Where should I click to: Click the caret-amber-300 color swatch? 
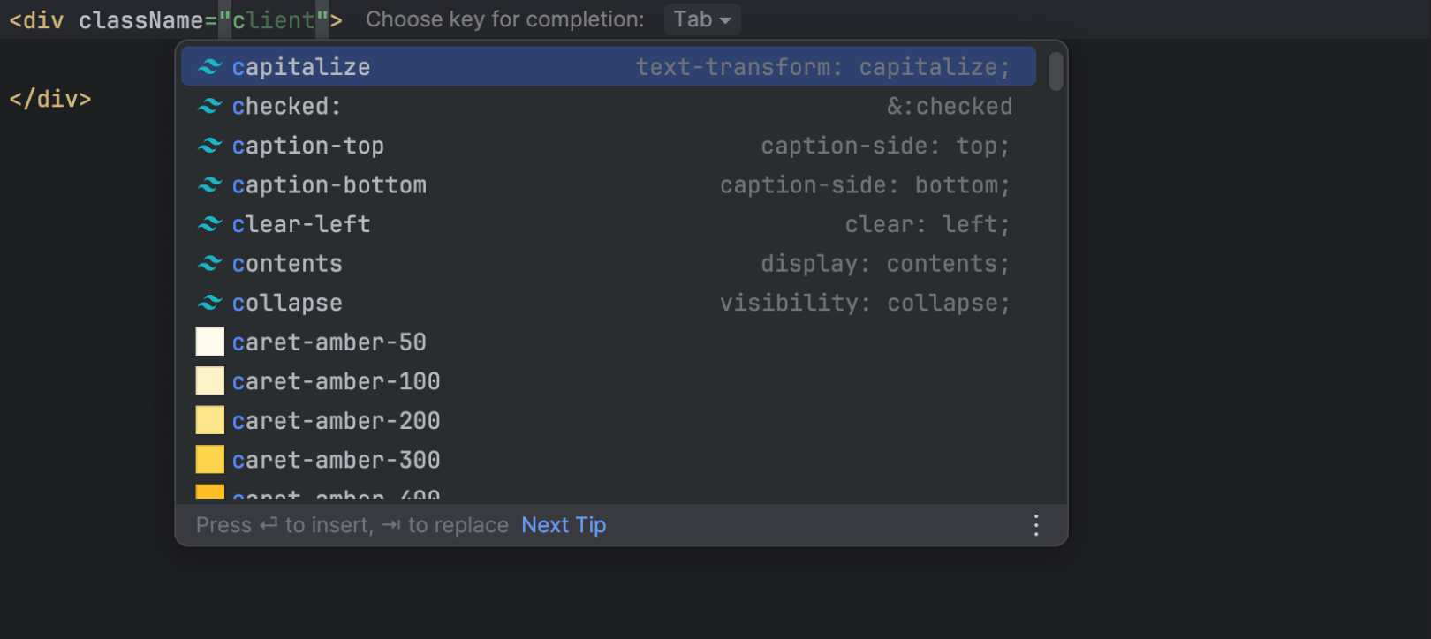(209, 460)
